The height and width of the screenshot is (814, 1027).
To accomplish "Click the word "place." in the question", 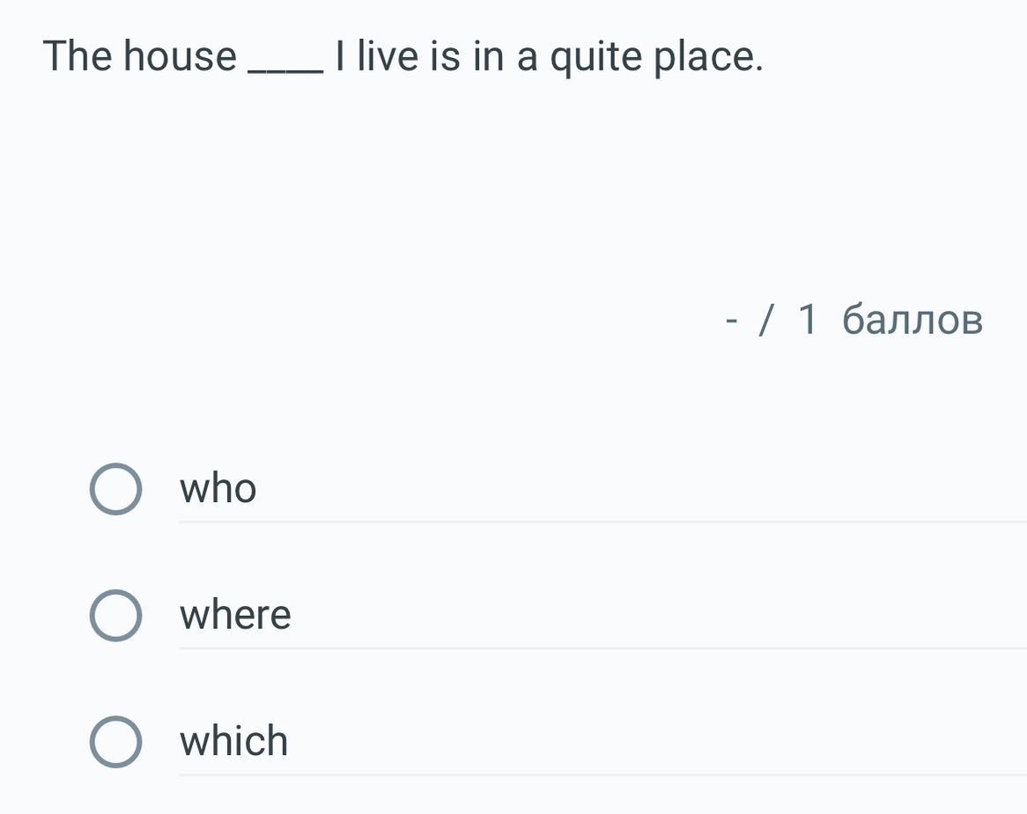I will 708,58.
